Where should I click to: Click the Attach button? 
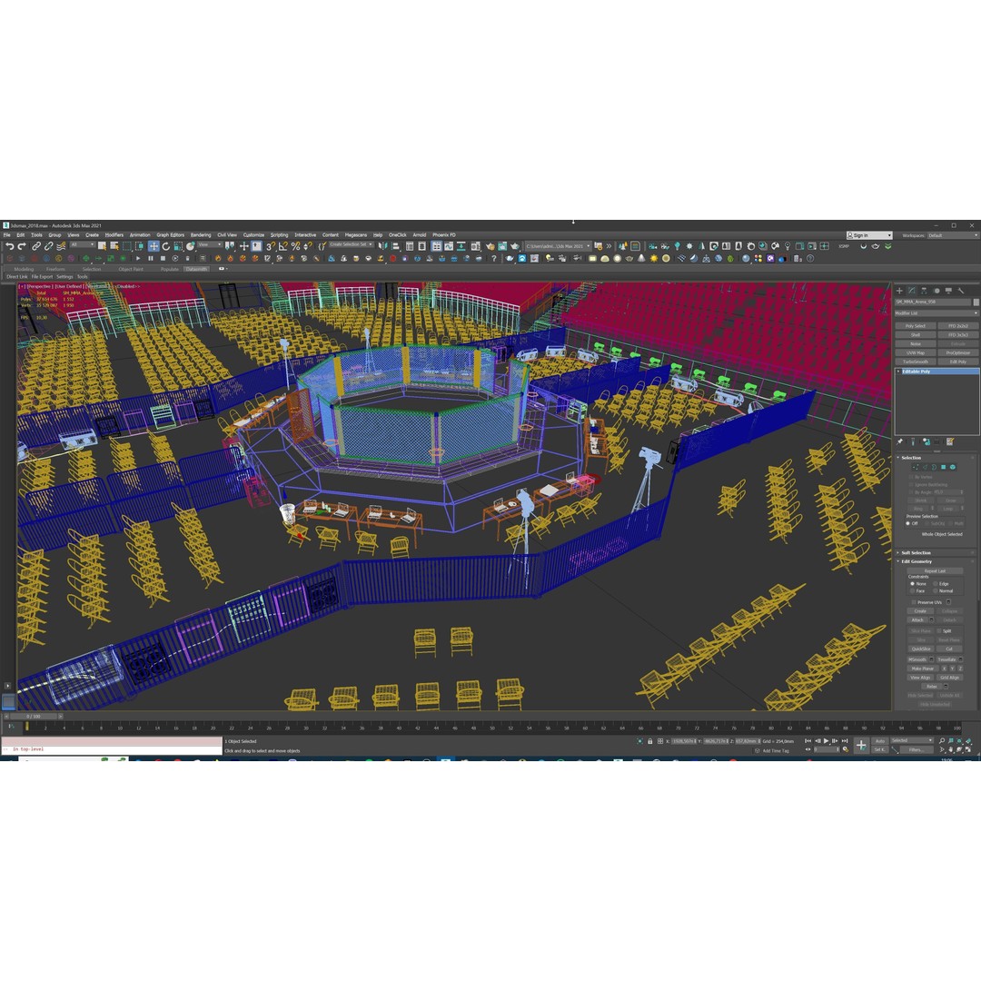pos(917,620)
